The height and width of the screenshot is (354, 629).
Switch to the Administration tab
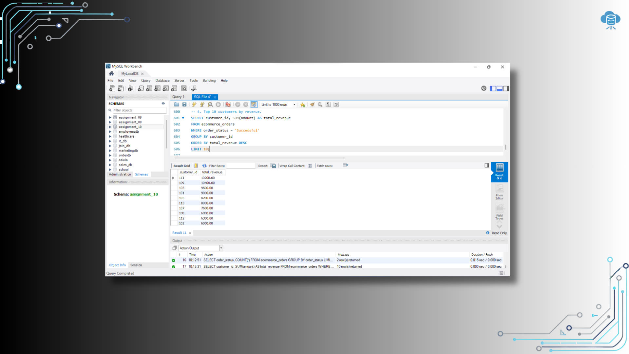[120, 174]
